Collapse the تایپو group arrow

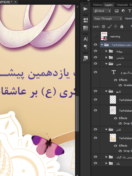[106, 91]
